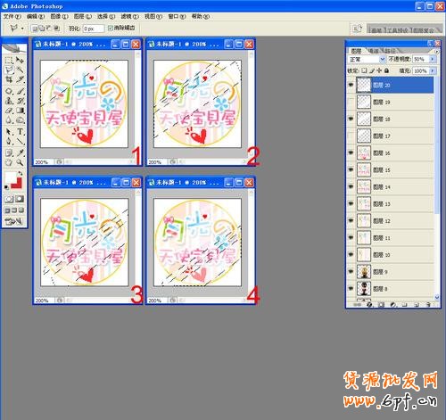Screen dimensions: 446x420
Task: Click the red background color swatch
Action: tap(17, 183)
